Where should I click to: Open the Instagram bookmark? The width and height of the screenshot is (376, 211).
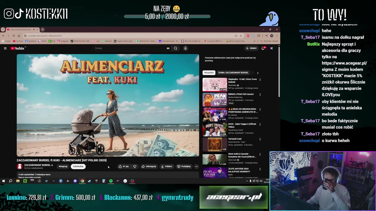pos(63,41)
